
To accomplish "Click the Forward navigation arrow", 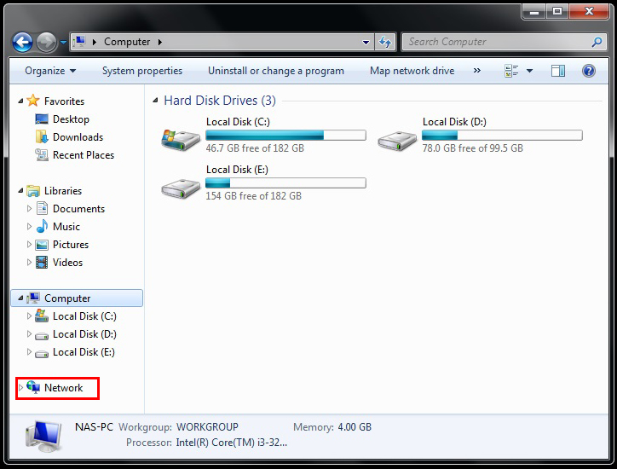I will coord(46,42).
